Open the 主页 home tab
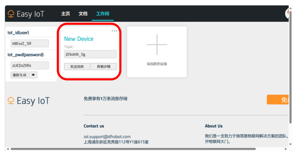Viewport: 294px width, 154px height. coord(65,14)
